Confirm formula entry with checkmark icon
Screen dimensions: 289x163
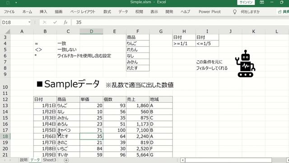tap(55, 22)
